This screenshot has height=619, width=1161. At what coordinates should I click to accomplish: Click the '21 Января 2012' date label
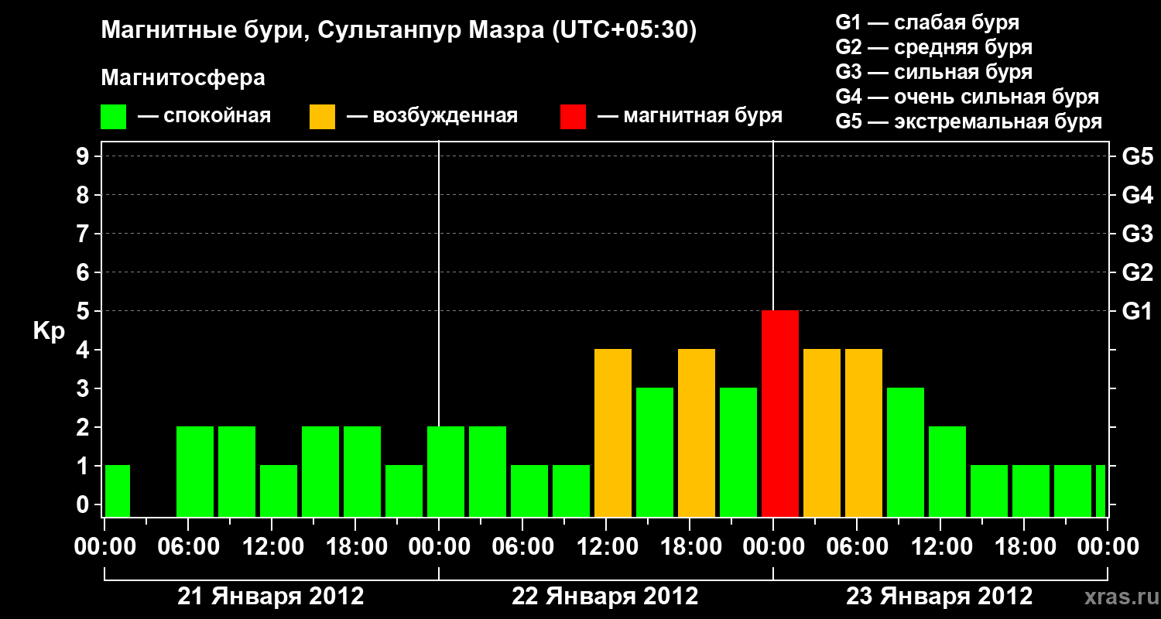[271, 597]
